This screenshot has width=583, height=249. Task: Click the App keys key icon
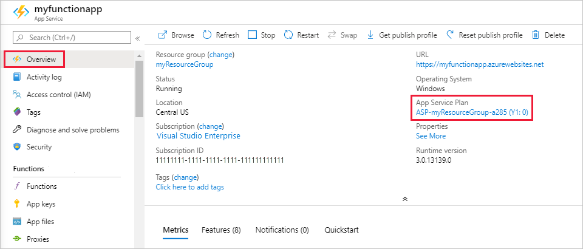(x=17, y=203)
